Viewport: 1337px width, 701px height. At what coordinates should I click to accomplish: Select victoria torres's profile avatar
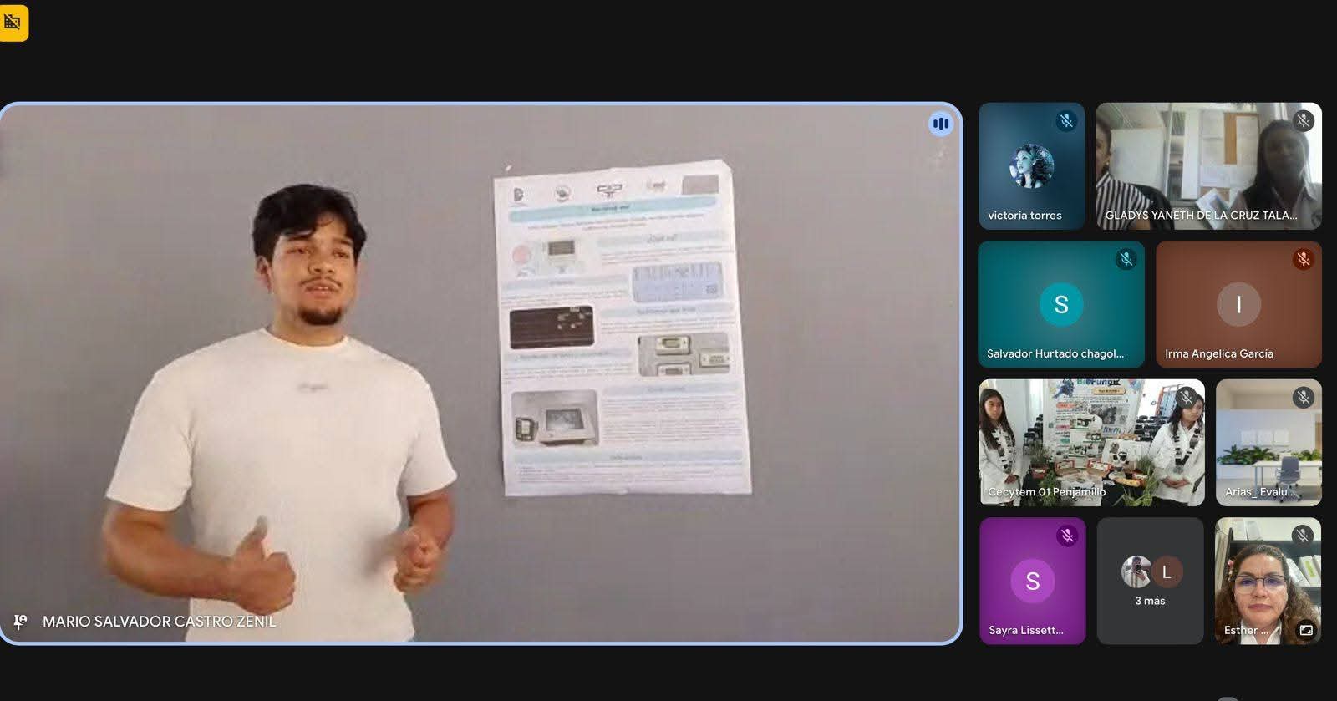pos(1031,165)
